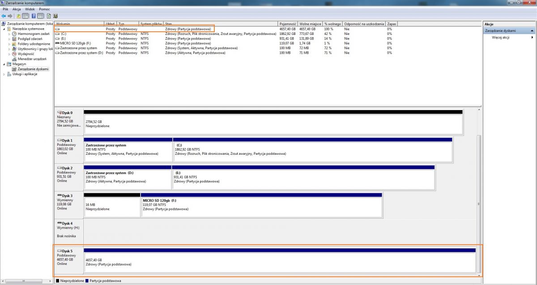This screenshot has width=537, height=285.
Task: Click the Usługi i aplikacje icon
Action: pyautogui.click(x=9, y=74)
